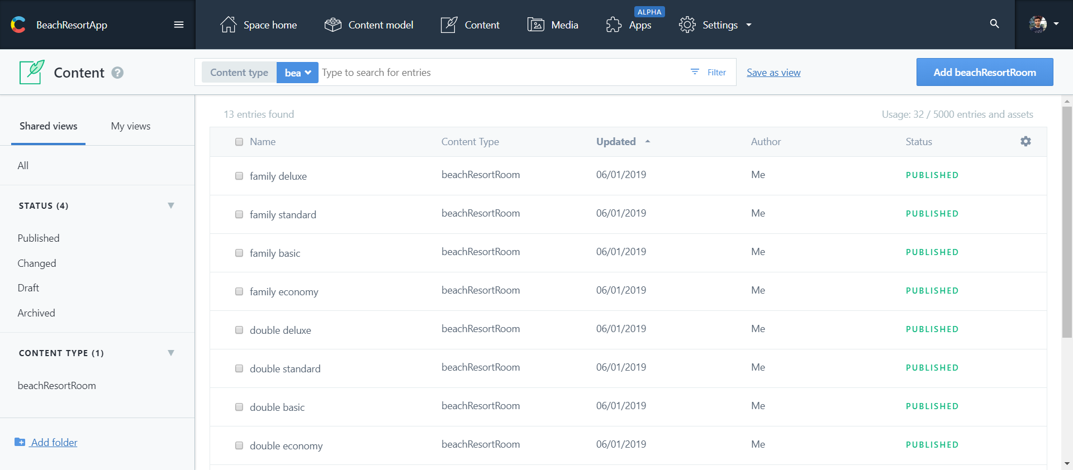This screenshot has width=1073, height=470.
Task: Click Save as view link
Action: click(x=773, y=73)
